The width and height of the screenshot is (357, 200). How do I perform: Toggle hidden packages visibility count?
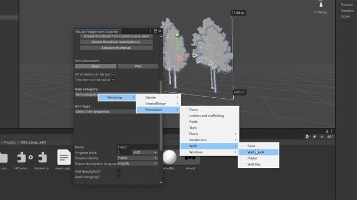click(330, 137)
